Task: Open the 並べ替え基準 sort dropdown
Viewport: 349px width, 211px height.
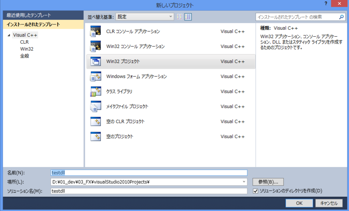Action: [x=145, y=17]
